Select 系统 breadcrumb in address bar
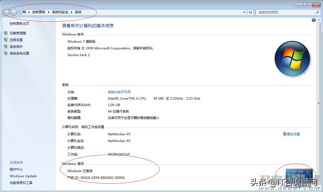 click(78, 12)
